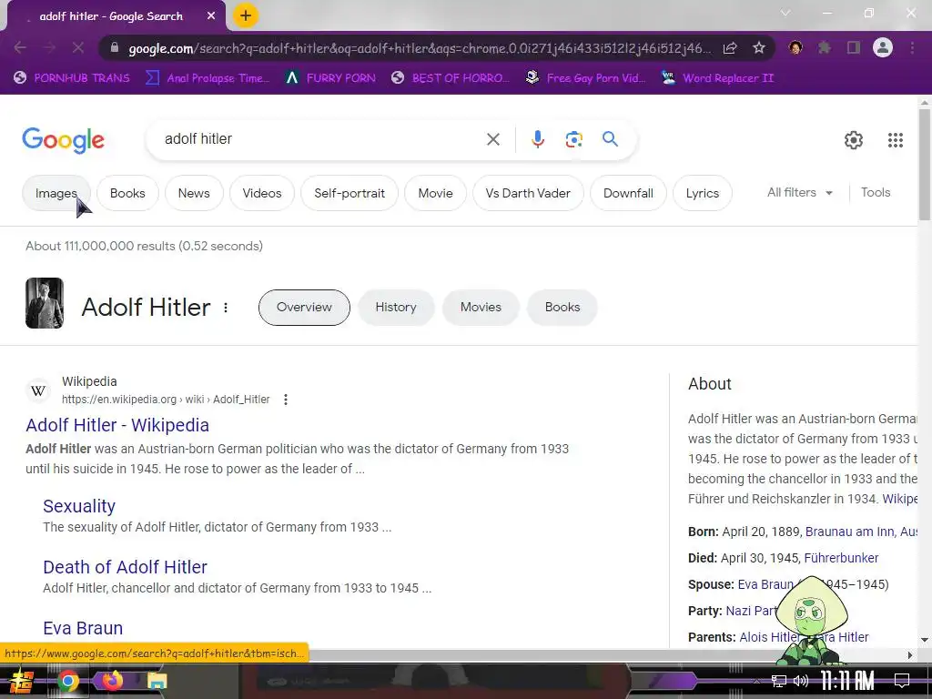The height and width of the screenshot is (699, 932).
Task: Open the network tray icon
Action: point(779,681)
